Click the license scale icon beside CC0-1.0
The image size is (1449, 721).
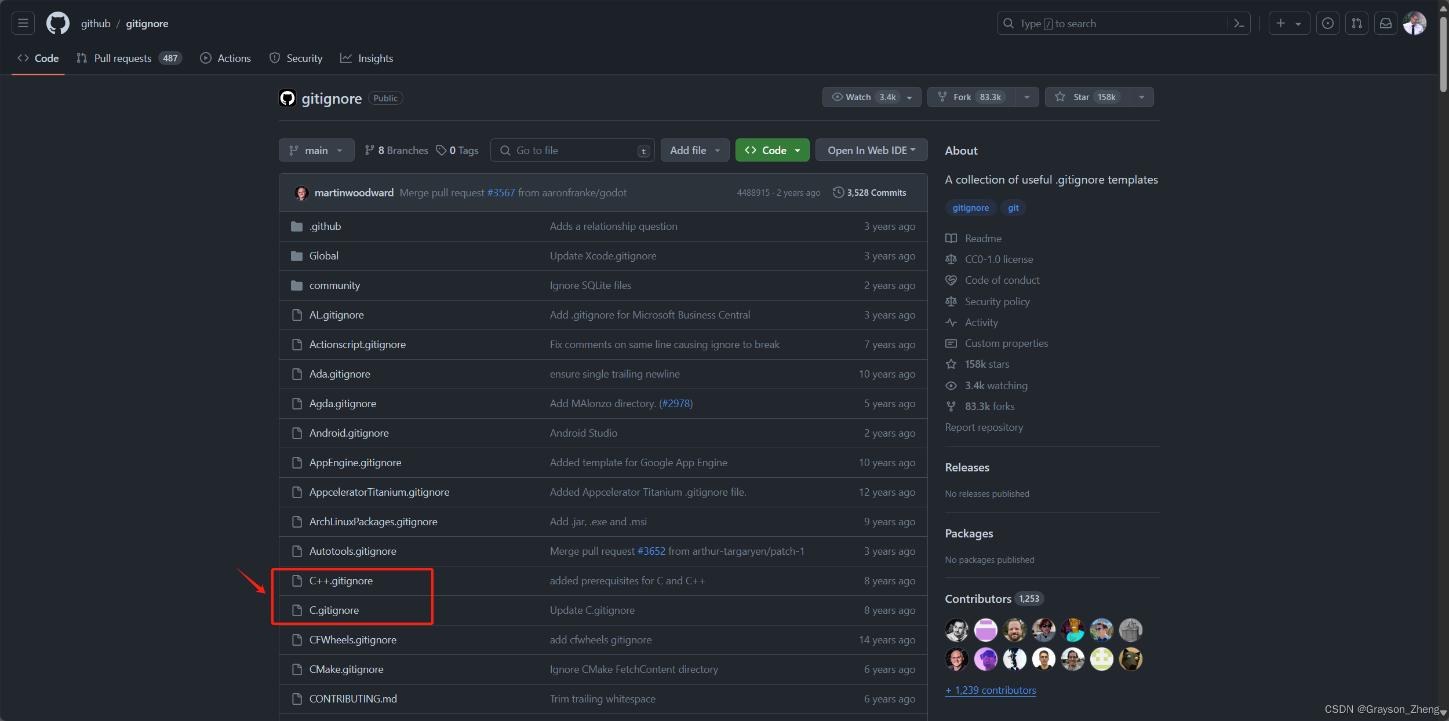[x=951, y=259]
